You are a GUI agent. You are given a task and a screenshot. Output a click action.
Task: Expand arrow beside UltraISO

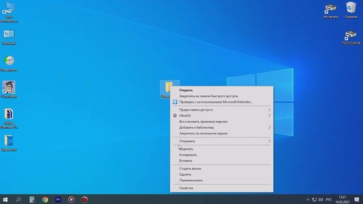click(269, 116)
